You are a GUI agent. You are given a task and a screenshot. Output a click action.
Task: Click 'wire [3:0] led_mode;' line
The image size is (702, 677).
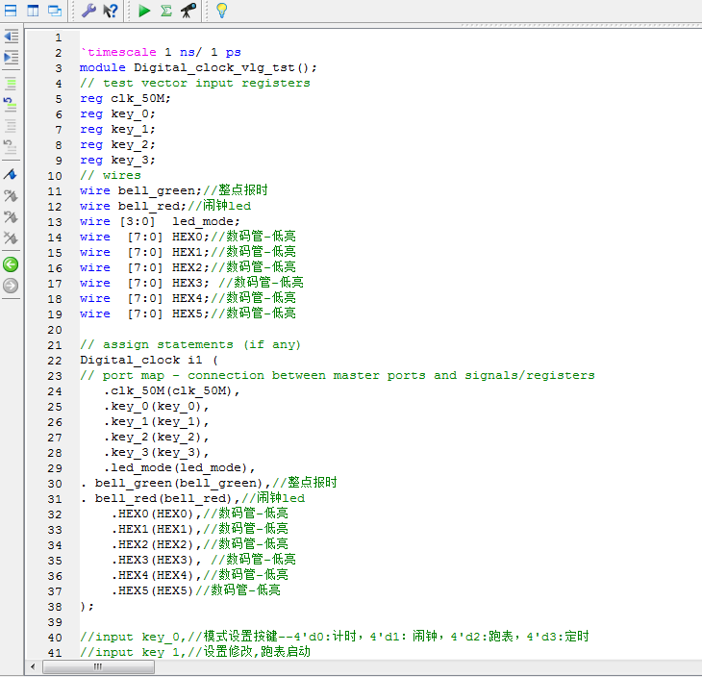[x=161, y=221]
